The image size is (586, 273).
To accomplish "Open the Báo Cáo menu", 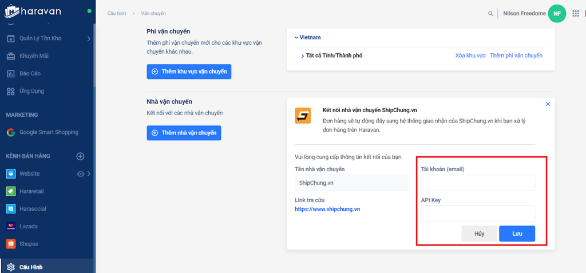I will pyautogui.click(x=30, y=73).
